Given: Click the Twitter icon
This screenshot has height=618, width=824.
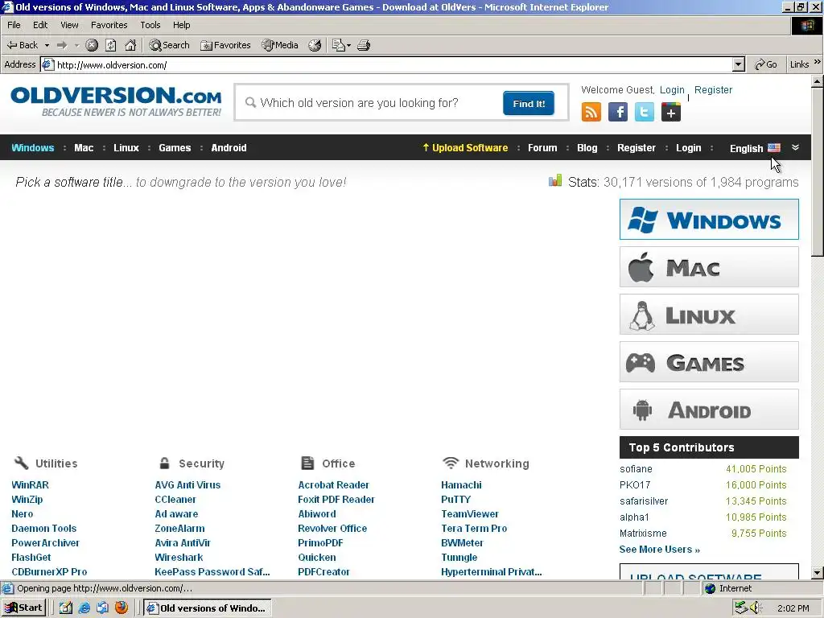Looking at the screenshot, I should (645, 112).
